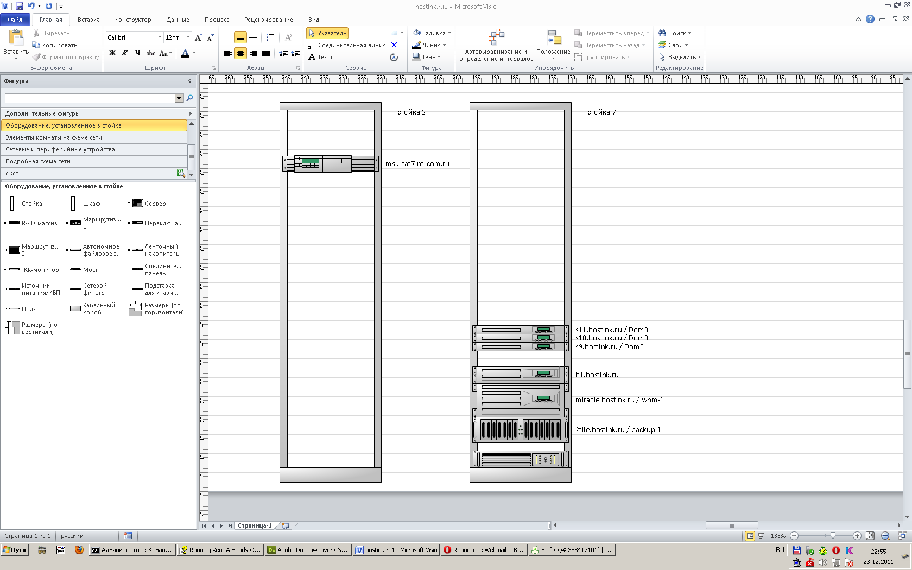Viewport: 912px width, 570px height.
Task: Open the Find (Поиск) binoculars menu
Action: coord(675,33)
